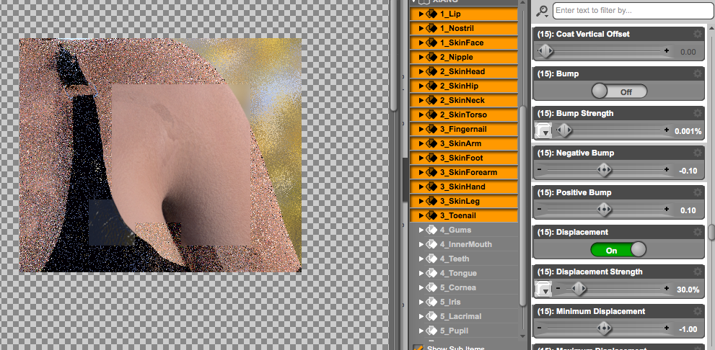Expand the 3_SkinArm surface
Screen dimensions: 715x350
421,143
